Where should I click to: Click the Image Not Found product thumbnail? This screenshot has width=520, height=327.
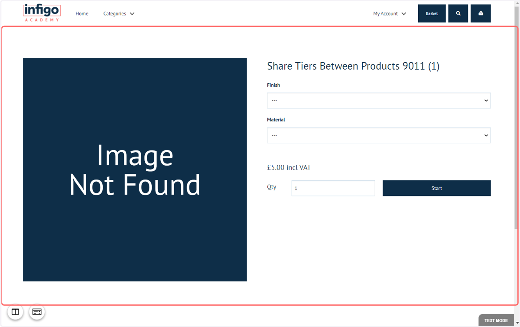tap(135, 170)
